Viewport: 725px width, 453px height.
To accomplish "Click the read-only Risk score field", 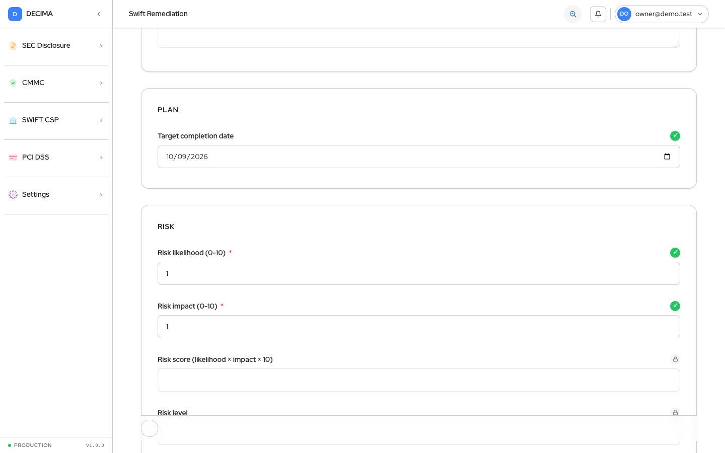I will 419,380.
